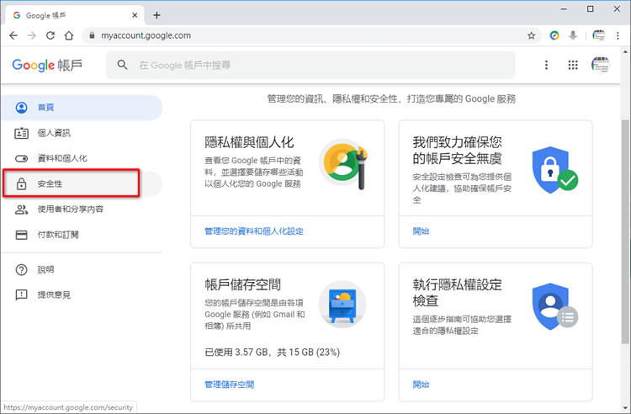Click the 使用者和分享內容 people icon
Screen dimensions: 631x414
pos(21,210)
